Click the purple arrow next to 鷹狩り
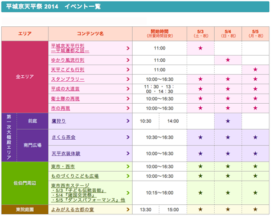 [128, 121]
